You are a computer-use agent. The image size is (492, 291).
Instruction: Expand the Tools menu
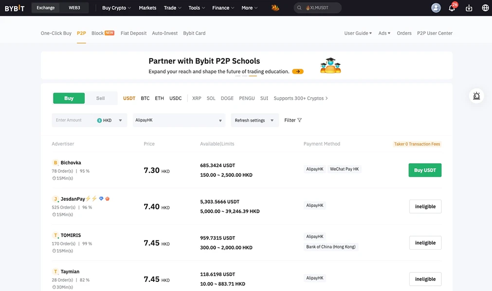click(x=197, y=8)
